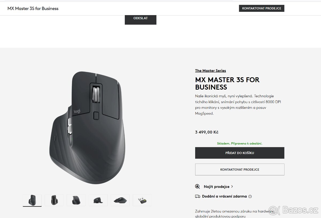Click the large MX Master 3S product image
Screen dimensions: 321x218
(x=87, y=128)
